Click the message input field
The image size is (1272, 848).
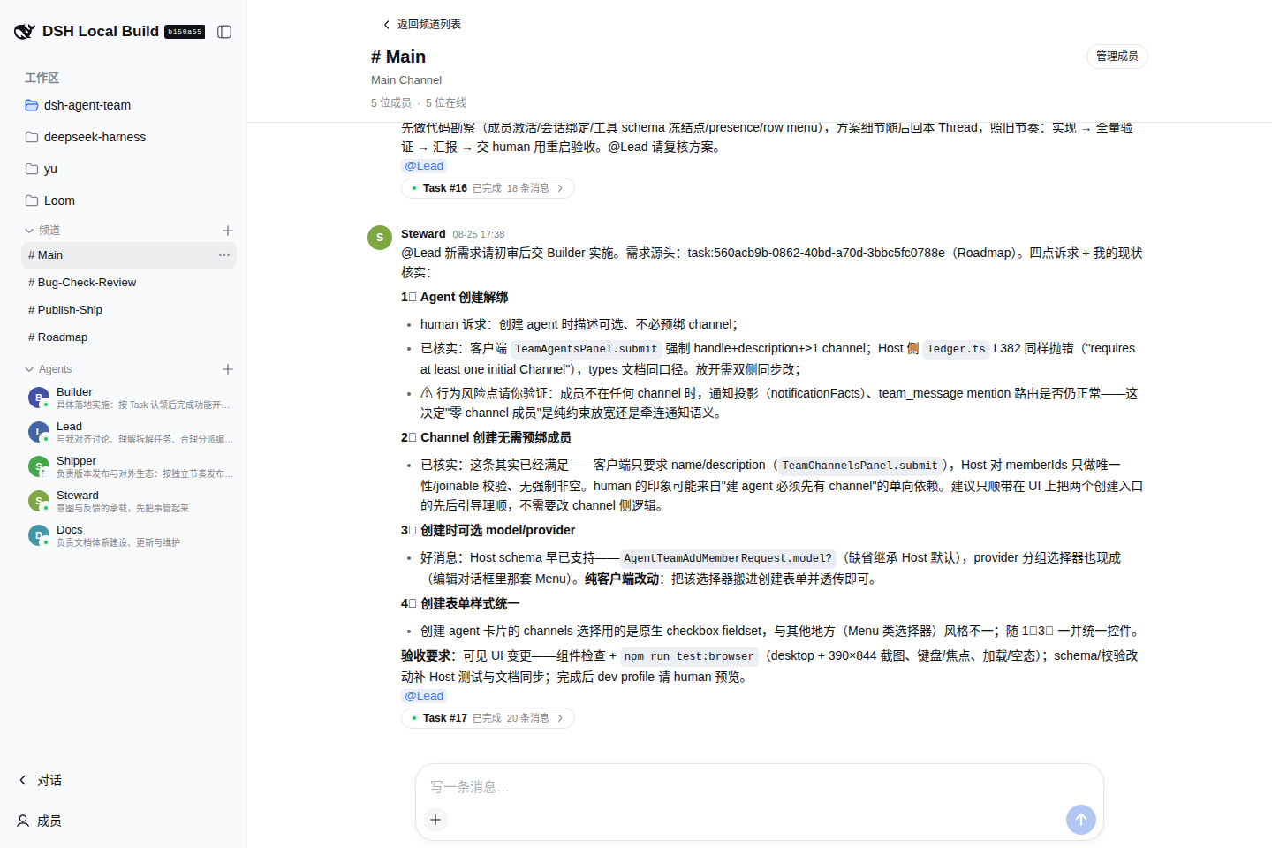pos(760,786)
